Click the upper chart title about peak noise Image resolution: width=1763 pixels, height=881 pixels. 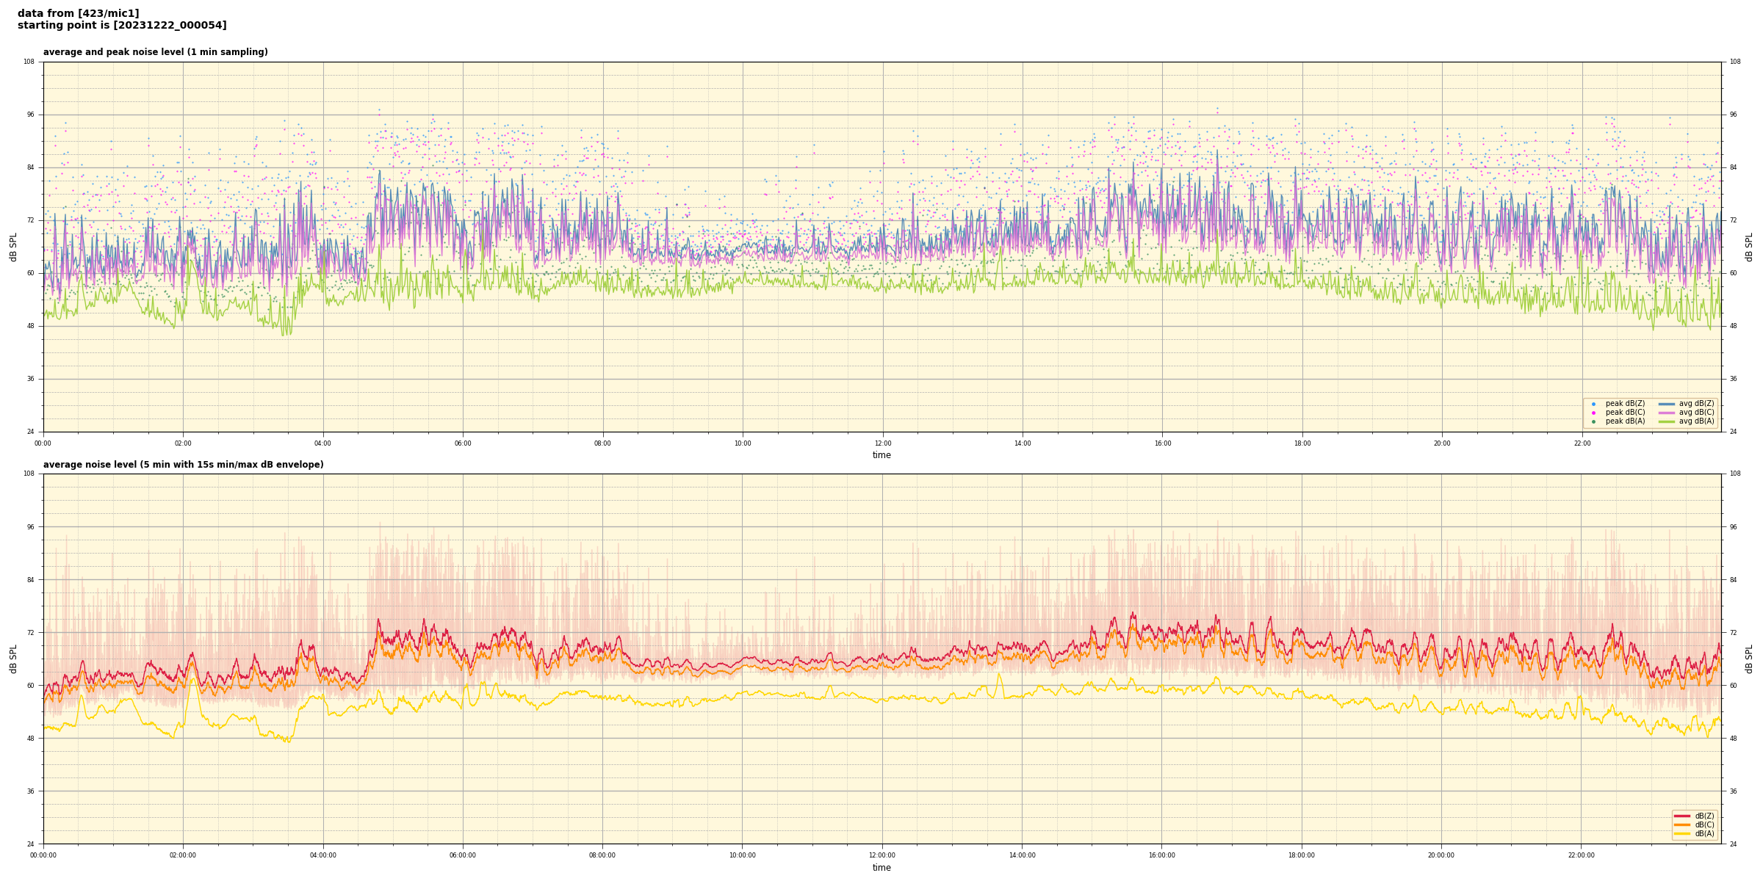tap(155, 52)
